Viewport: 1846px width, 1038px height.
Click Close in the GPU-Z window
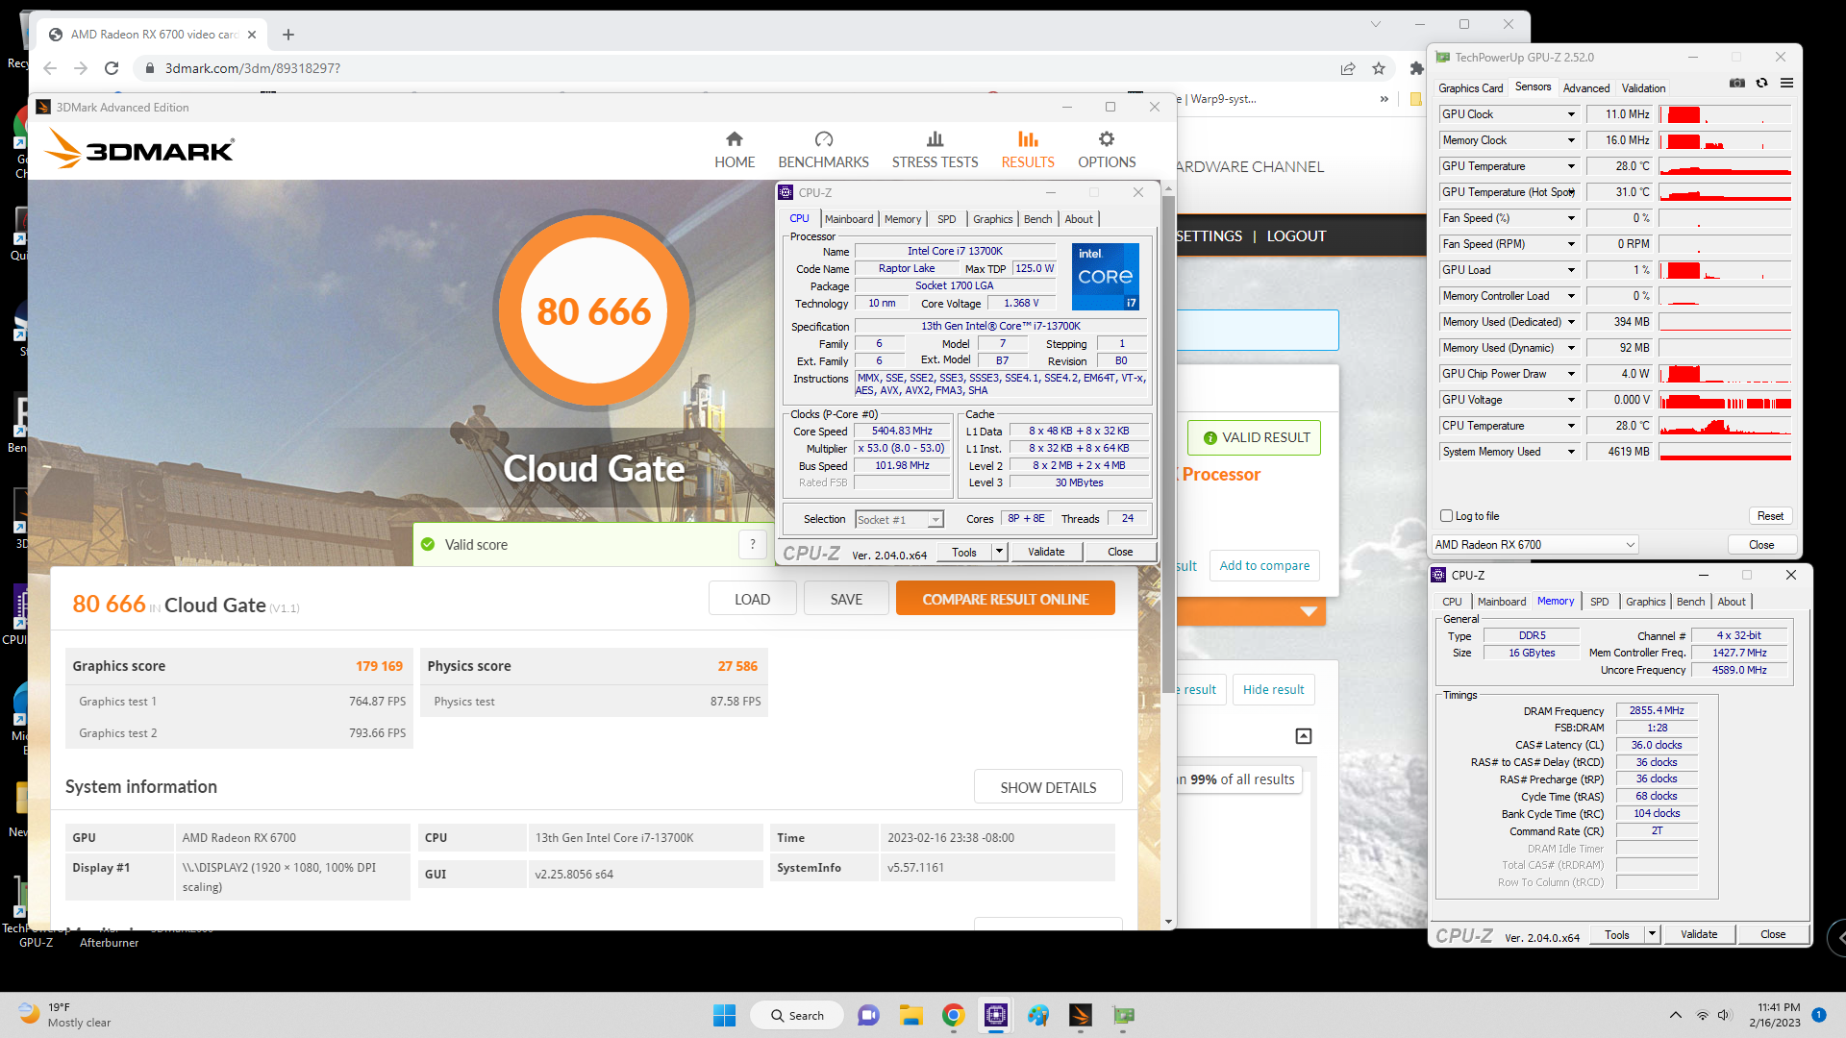point(1761,545)
